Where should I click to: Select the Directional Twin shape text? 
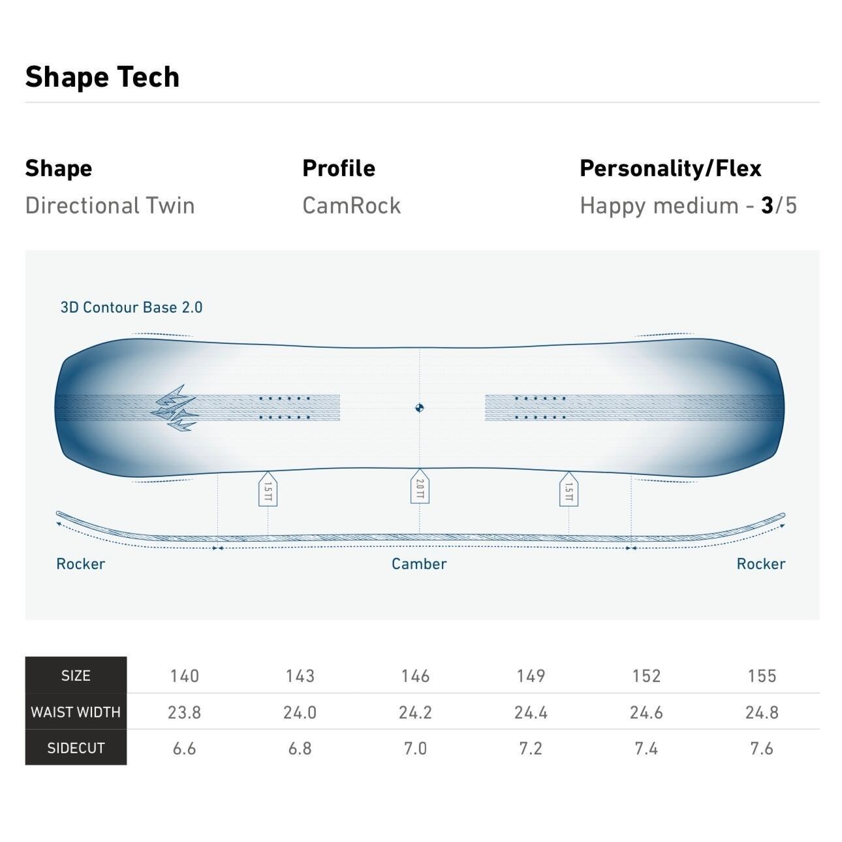[110, 206]
